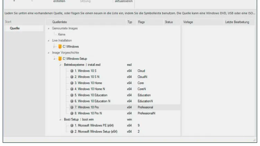
Task: Click the 'EducationN' flag value
Action: pyautogui.click(x=145, y=101)
